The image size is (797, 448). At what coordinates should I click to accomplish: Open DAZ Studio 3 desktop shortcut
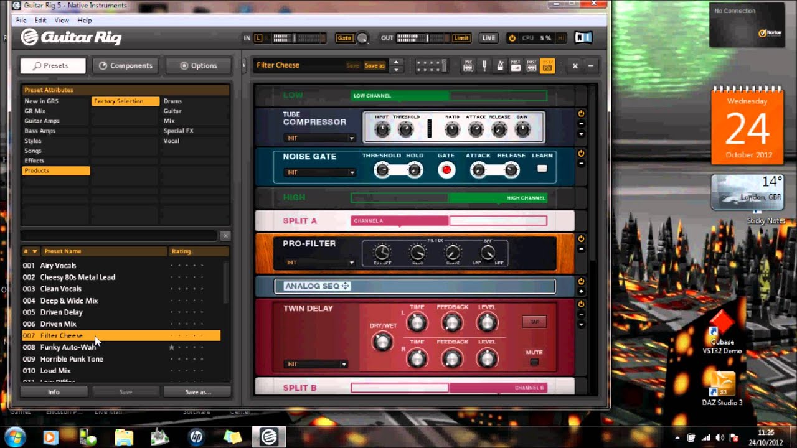[x=722, y=389]
